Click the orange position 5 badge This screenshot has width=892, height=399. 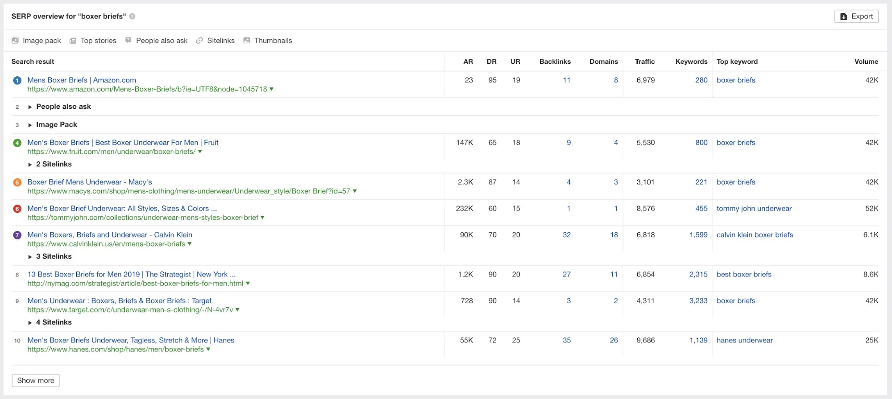(x=17, y=182)
